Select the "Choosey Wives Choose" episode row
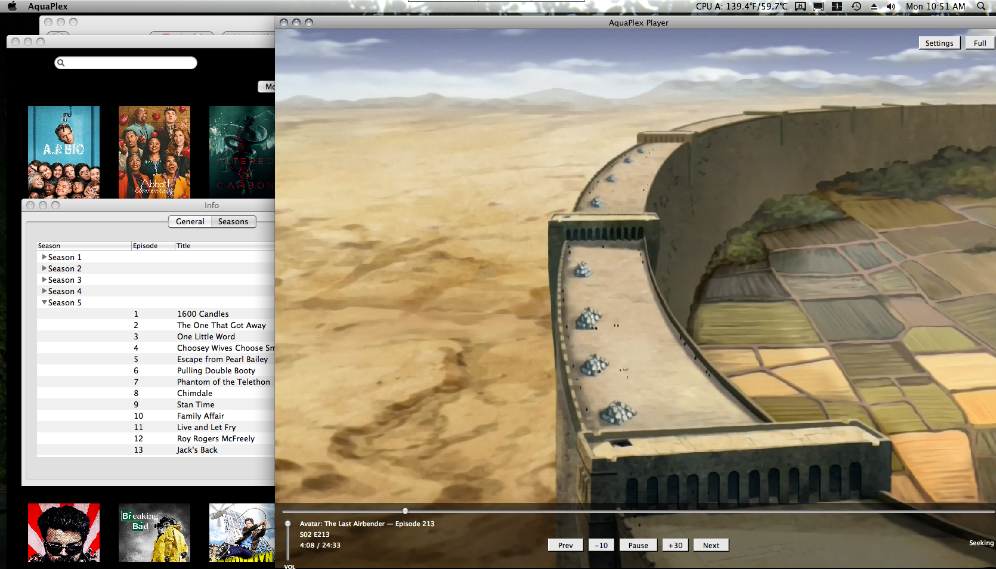The height and width of the screenshot is (569, 996). pos(156,348)
